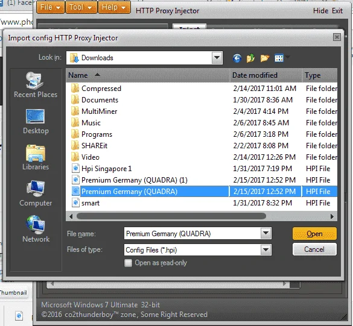Go up one folder level

pyautogui.click(x=250, y=58)
